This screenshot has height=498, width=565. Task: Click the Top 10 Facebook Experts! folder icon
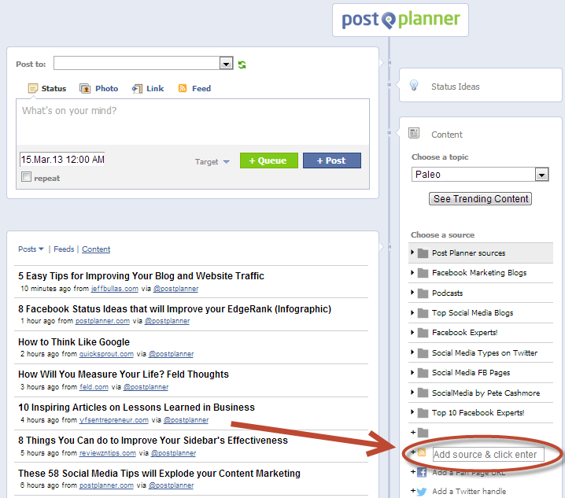coord(423,412)
